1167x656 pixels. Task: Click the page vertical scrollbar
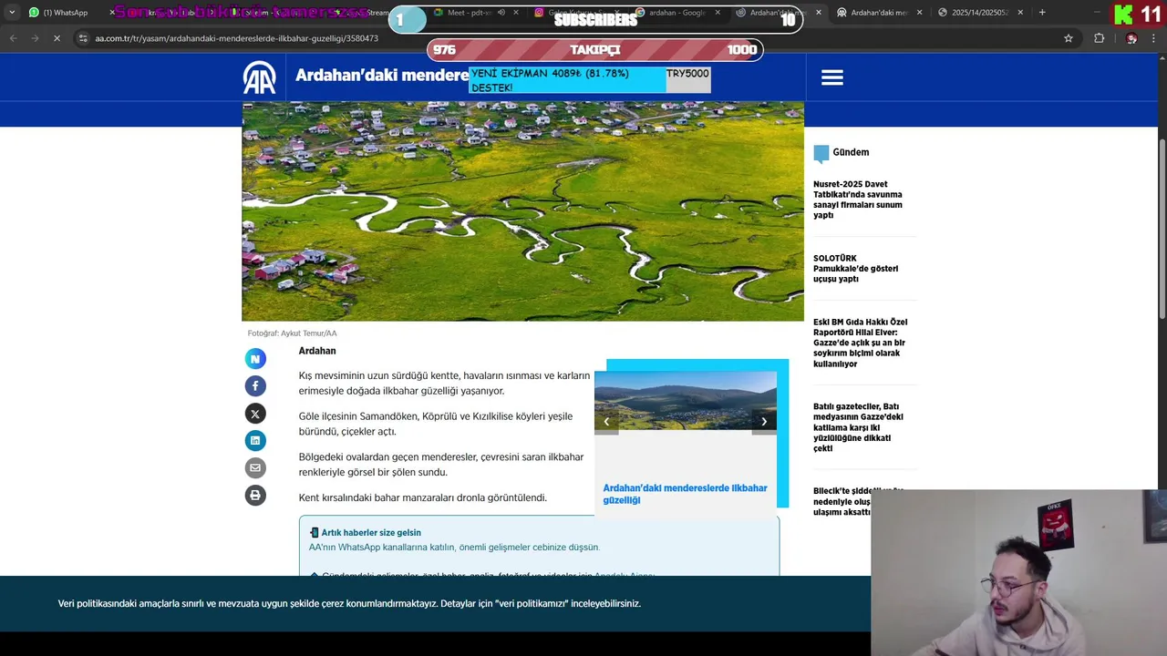[x=1162, y=228]
